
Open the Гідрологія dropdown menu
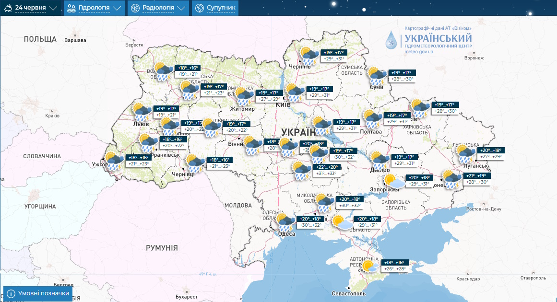tap(94, 8)
